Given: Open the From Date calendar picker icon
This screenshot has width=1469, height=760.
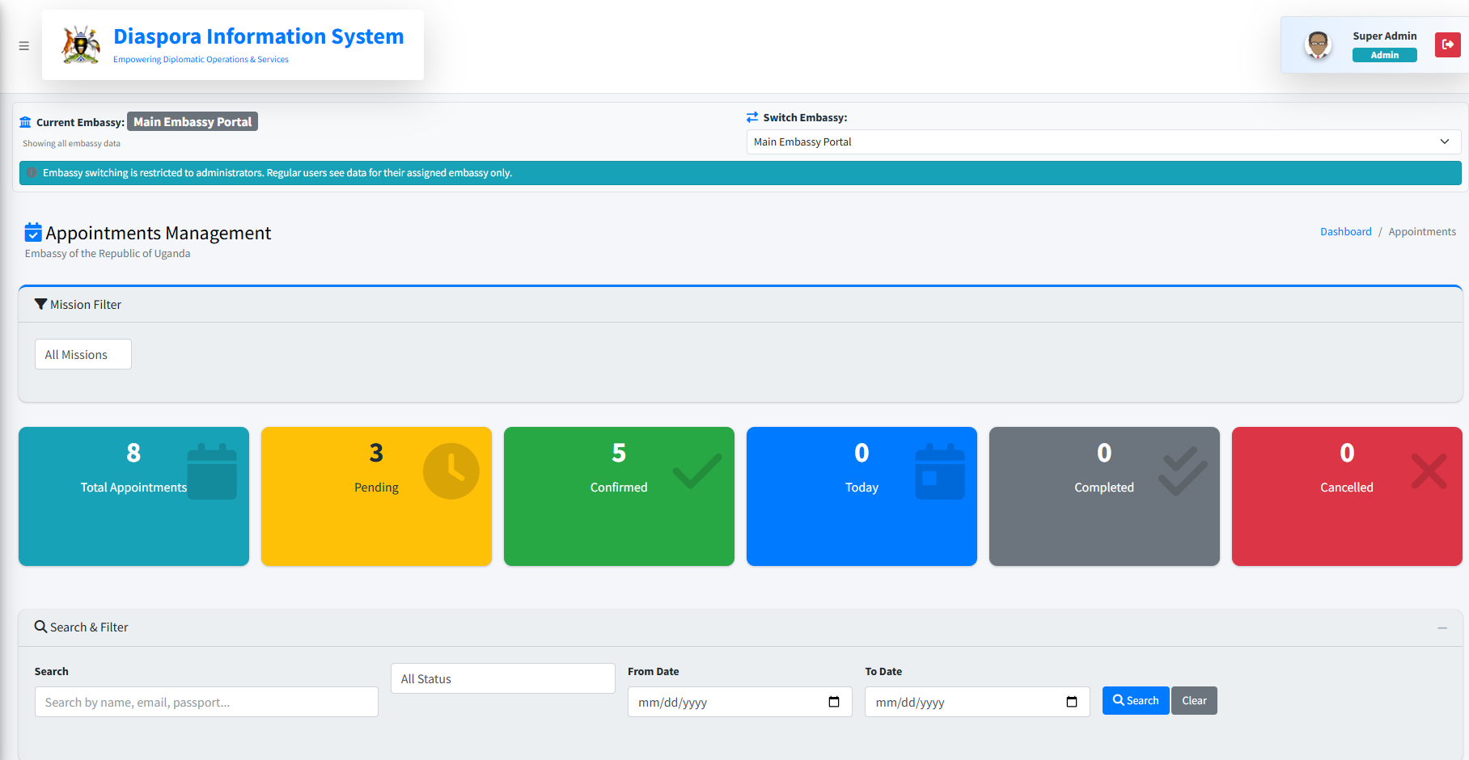Looking at the screenshot, I should [834, 702].
